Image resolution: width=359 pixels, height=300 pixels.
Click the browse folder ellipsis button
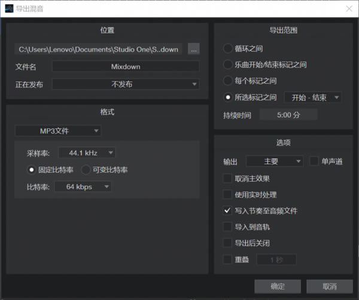coord(193,49)
